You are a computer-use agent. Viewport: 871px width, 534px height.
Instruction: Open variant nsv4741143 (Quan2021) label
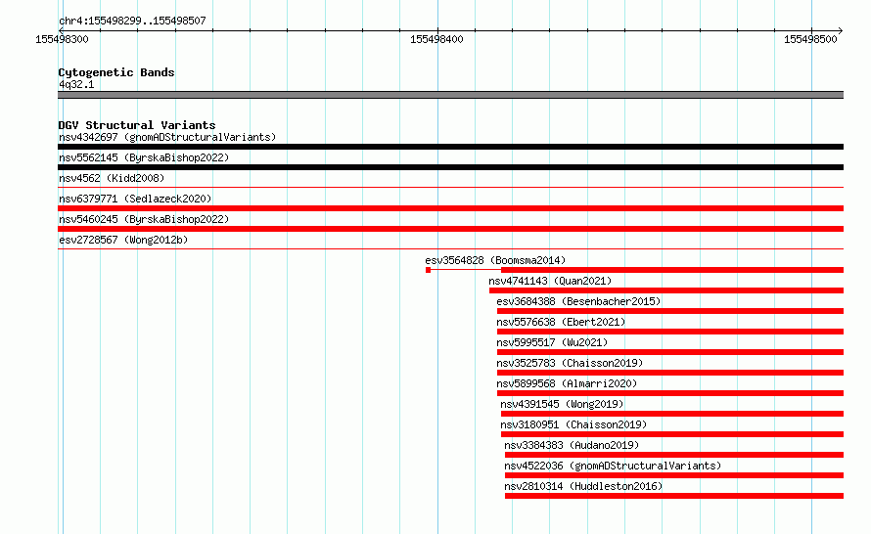click(x=550, y=281)
